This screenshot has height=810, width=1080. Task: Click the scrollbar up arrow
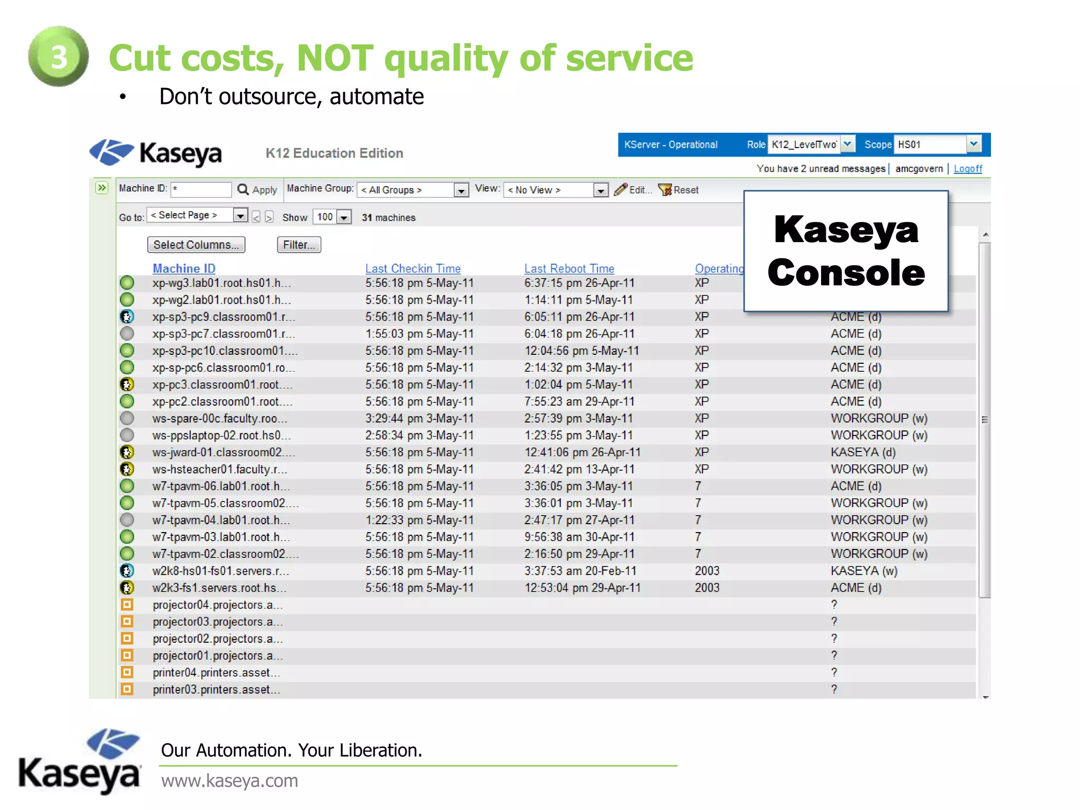point(985,235)
